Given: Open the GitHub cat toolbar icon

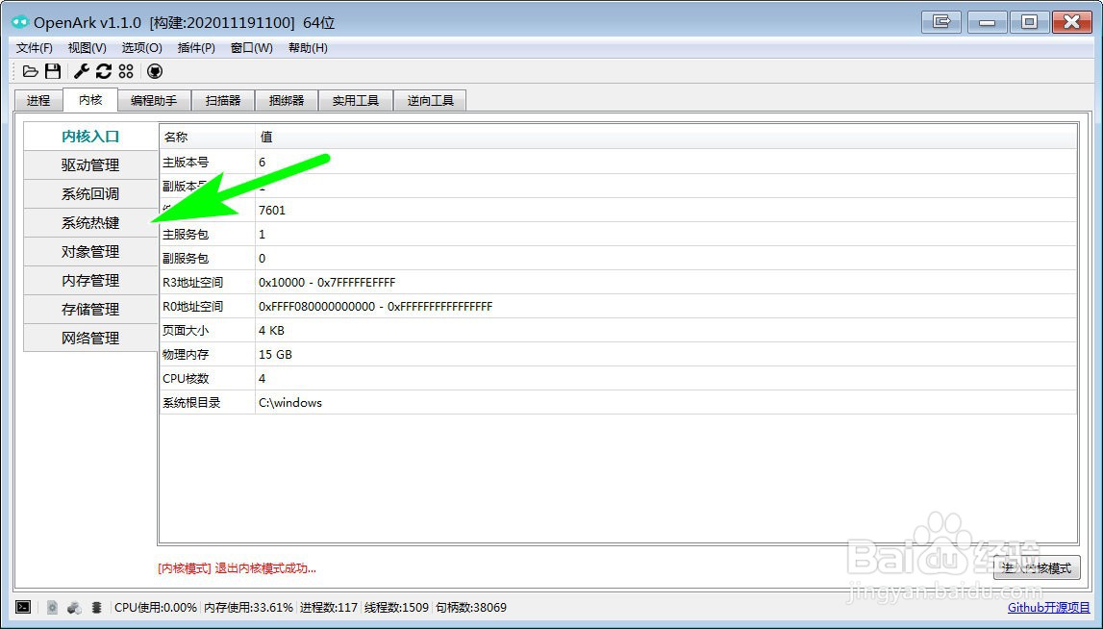Looking at the screenshot, I should [155, 71].
